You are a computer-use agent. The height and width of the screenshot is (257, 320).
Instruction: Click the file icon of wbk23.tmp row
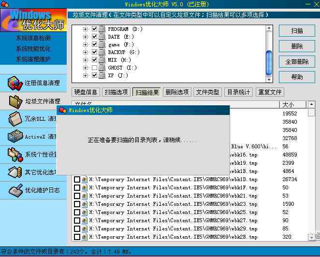[84, 204]
